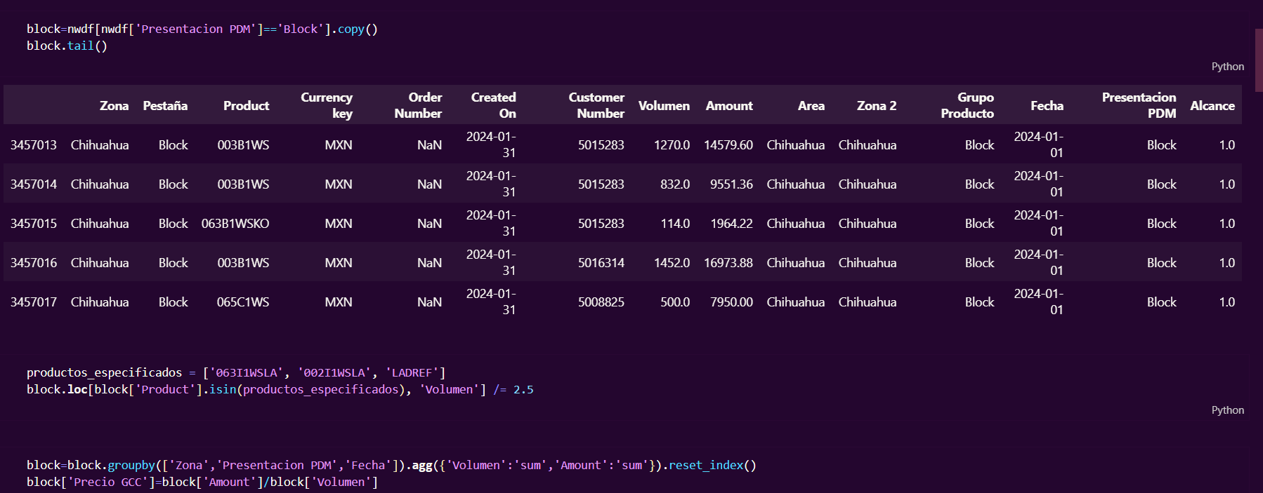Click the Python language label of second cell
Image resolution: width=1263 pixels, height=493 pixels.
point(1227,410)
